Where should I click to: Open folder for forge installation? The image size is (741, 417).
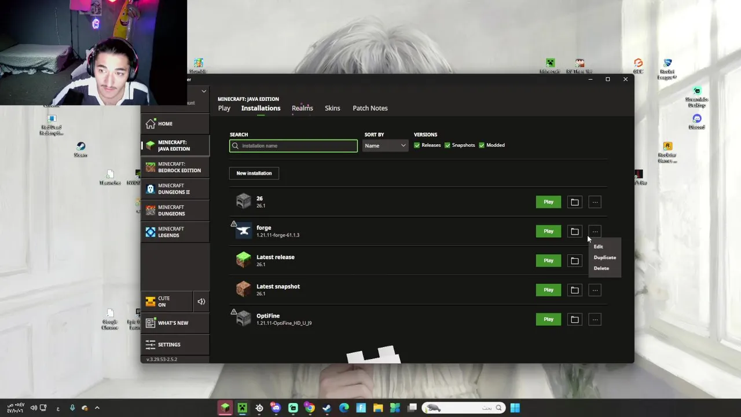point(574,231)
